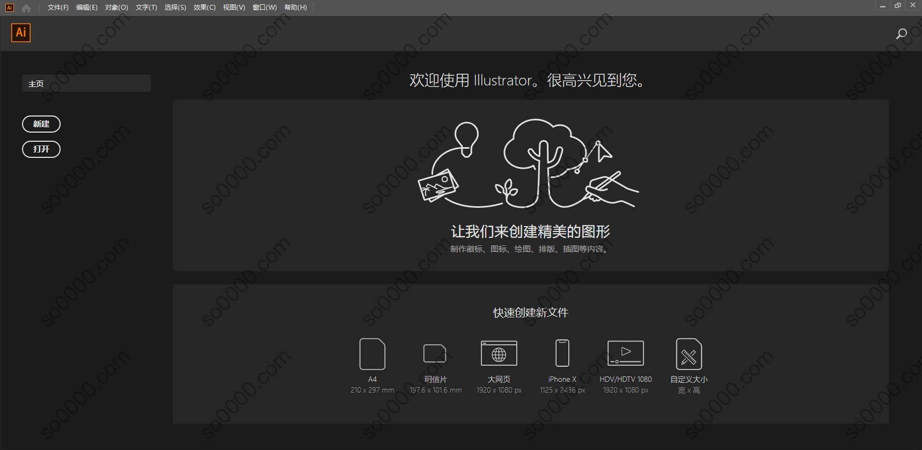This screenshot has width=922, height=450.
Task: Open the 自定义大小 custom size icon
Action: [x=689, y=354]
